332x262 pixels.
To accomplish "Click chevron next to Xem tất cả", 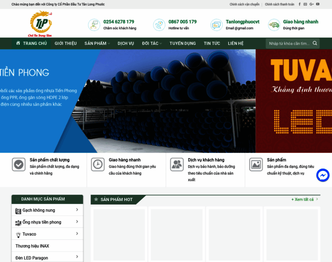I will [317, 199].
